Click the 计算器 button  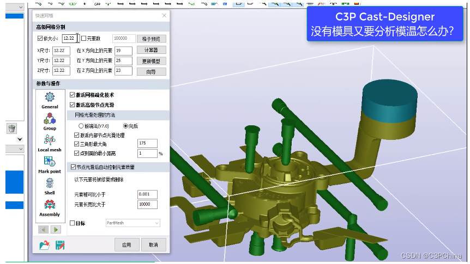pyautogui.click(x=152, y=50)
